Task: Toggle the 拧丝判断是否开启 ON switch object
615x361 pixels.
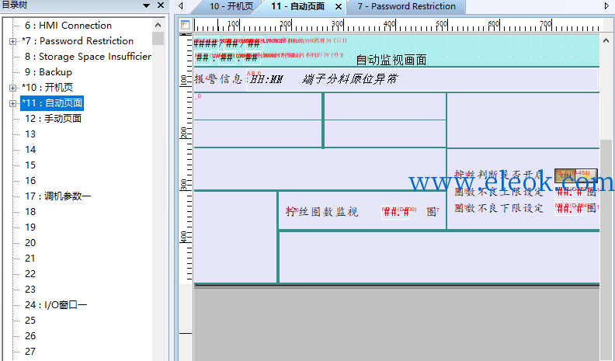Action: (575, 175)
